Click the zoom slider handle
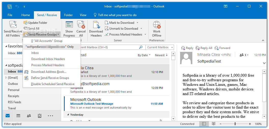 click(x=235, y=124)
